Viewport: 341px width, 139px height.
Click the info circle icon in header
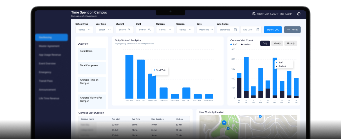point(299,14)
